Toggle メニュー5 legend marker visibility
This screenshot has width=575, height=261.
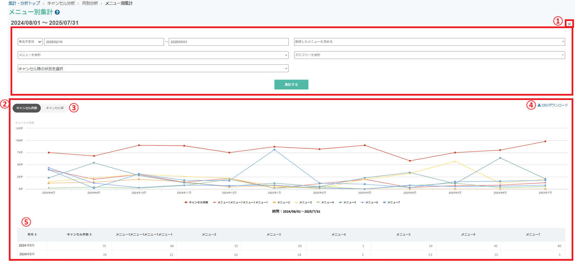pos(340,202)
